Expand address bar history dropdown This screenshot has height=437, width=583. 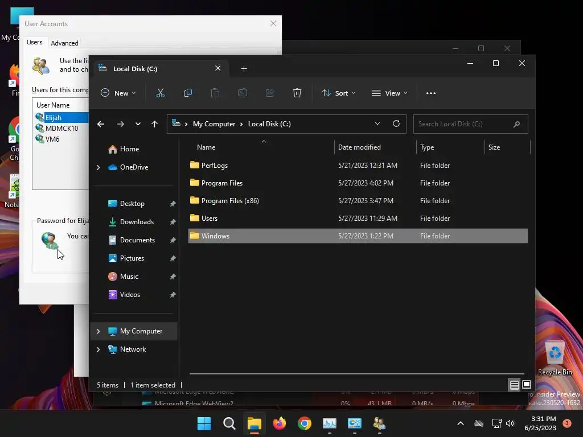[x=377, y=123]
